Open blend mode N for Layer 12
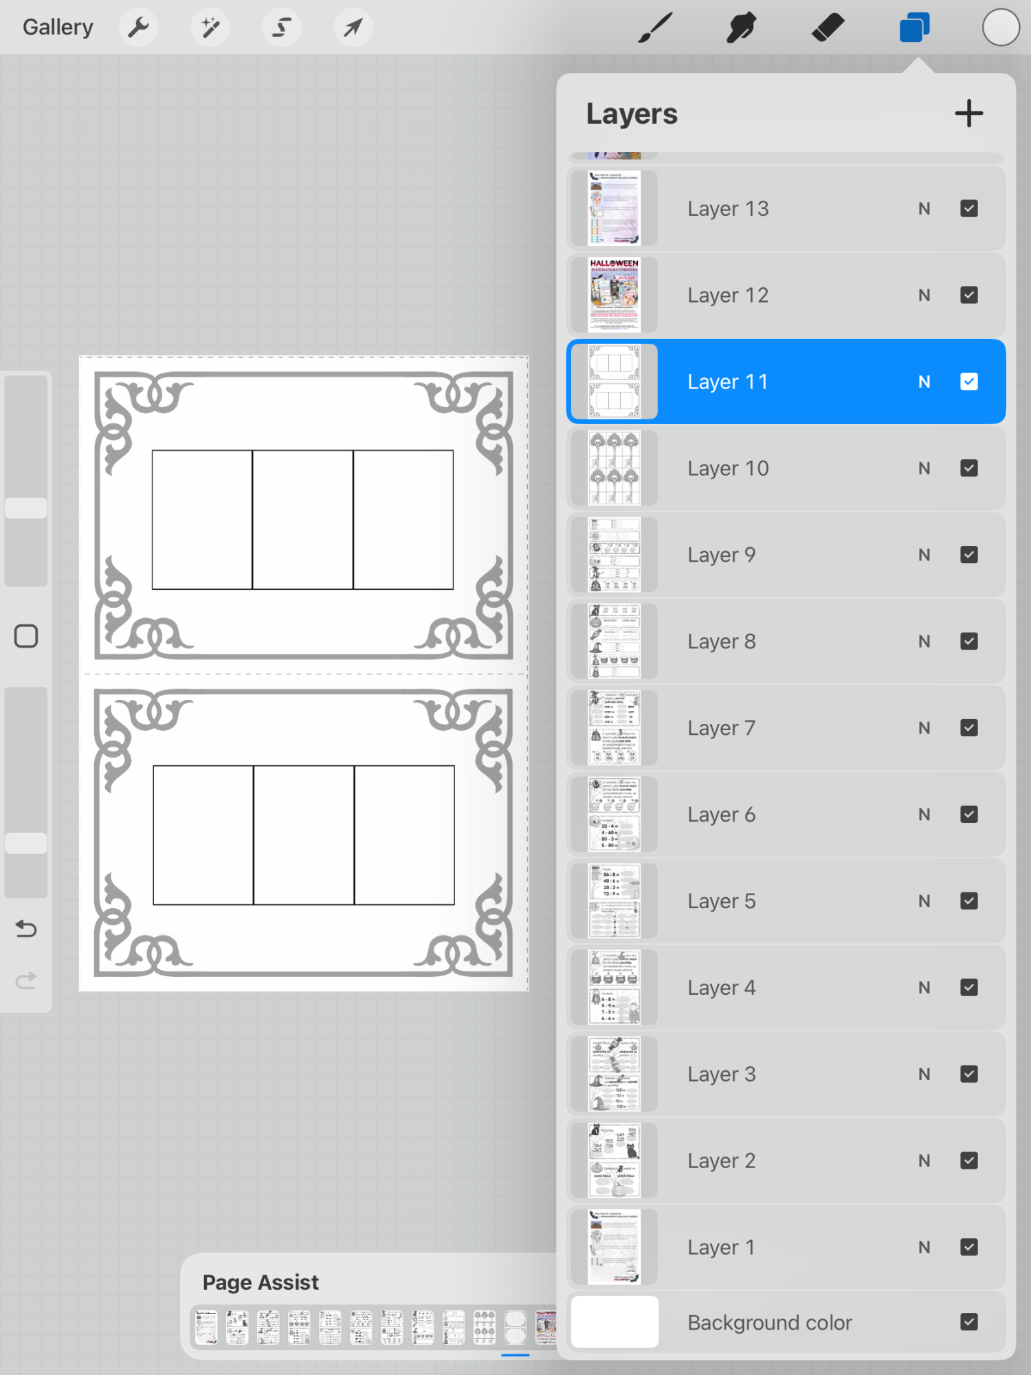The width and height of the screenshot is (1031, 1375). click(924, 295)
